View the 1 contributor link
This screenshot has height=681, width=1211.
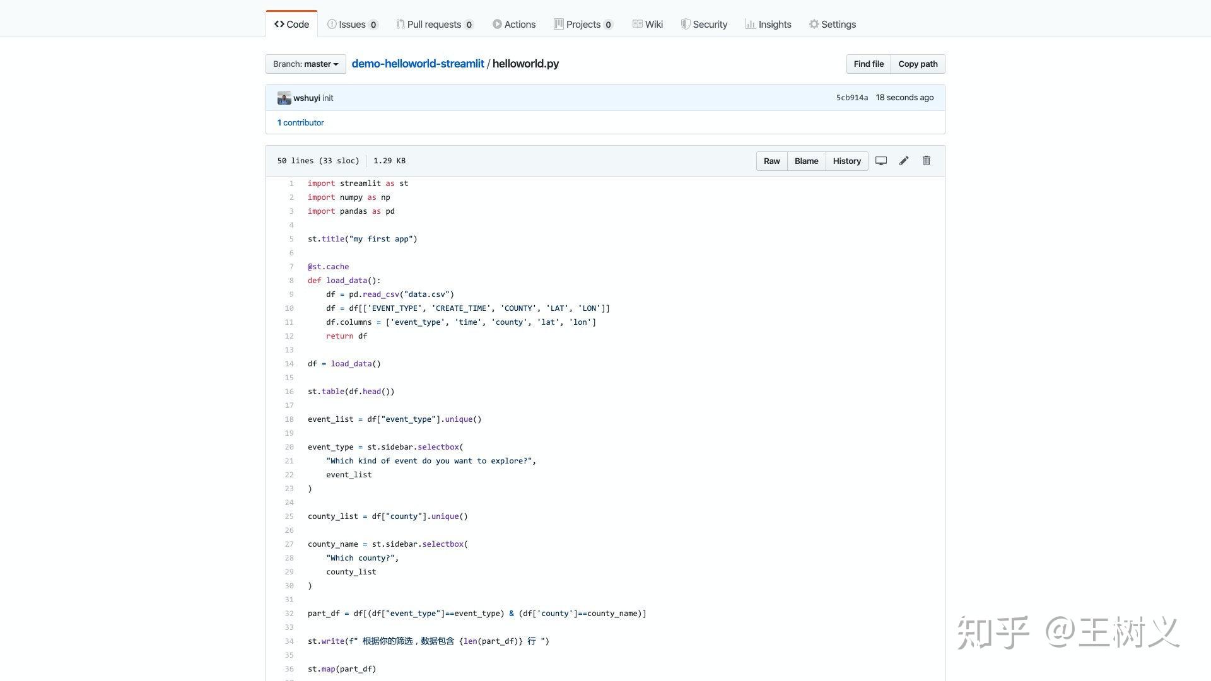(301, 122)
